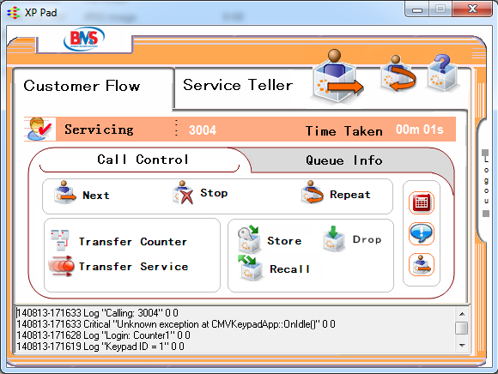
Task: Switch to the Queue Info tab
Action: 344,160
